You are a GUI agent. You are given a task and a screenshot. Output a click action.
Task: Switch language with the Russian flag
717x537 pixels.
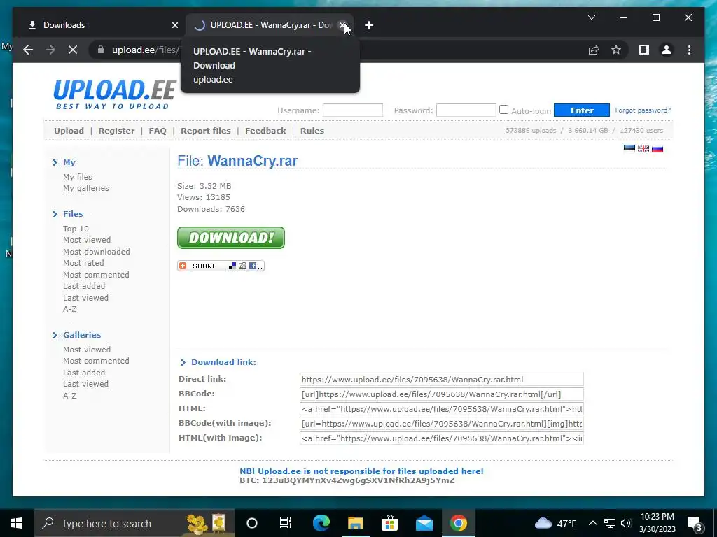657,148
